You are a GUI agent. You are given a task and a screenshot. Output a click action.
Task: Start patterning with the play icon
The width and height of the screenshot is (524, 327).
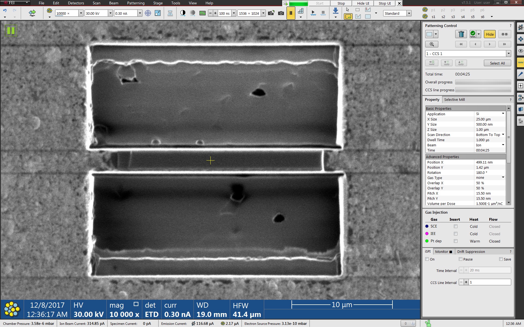(x=313, y=13)
